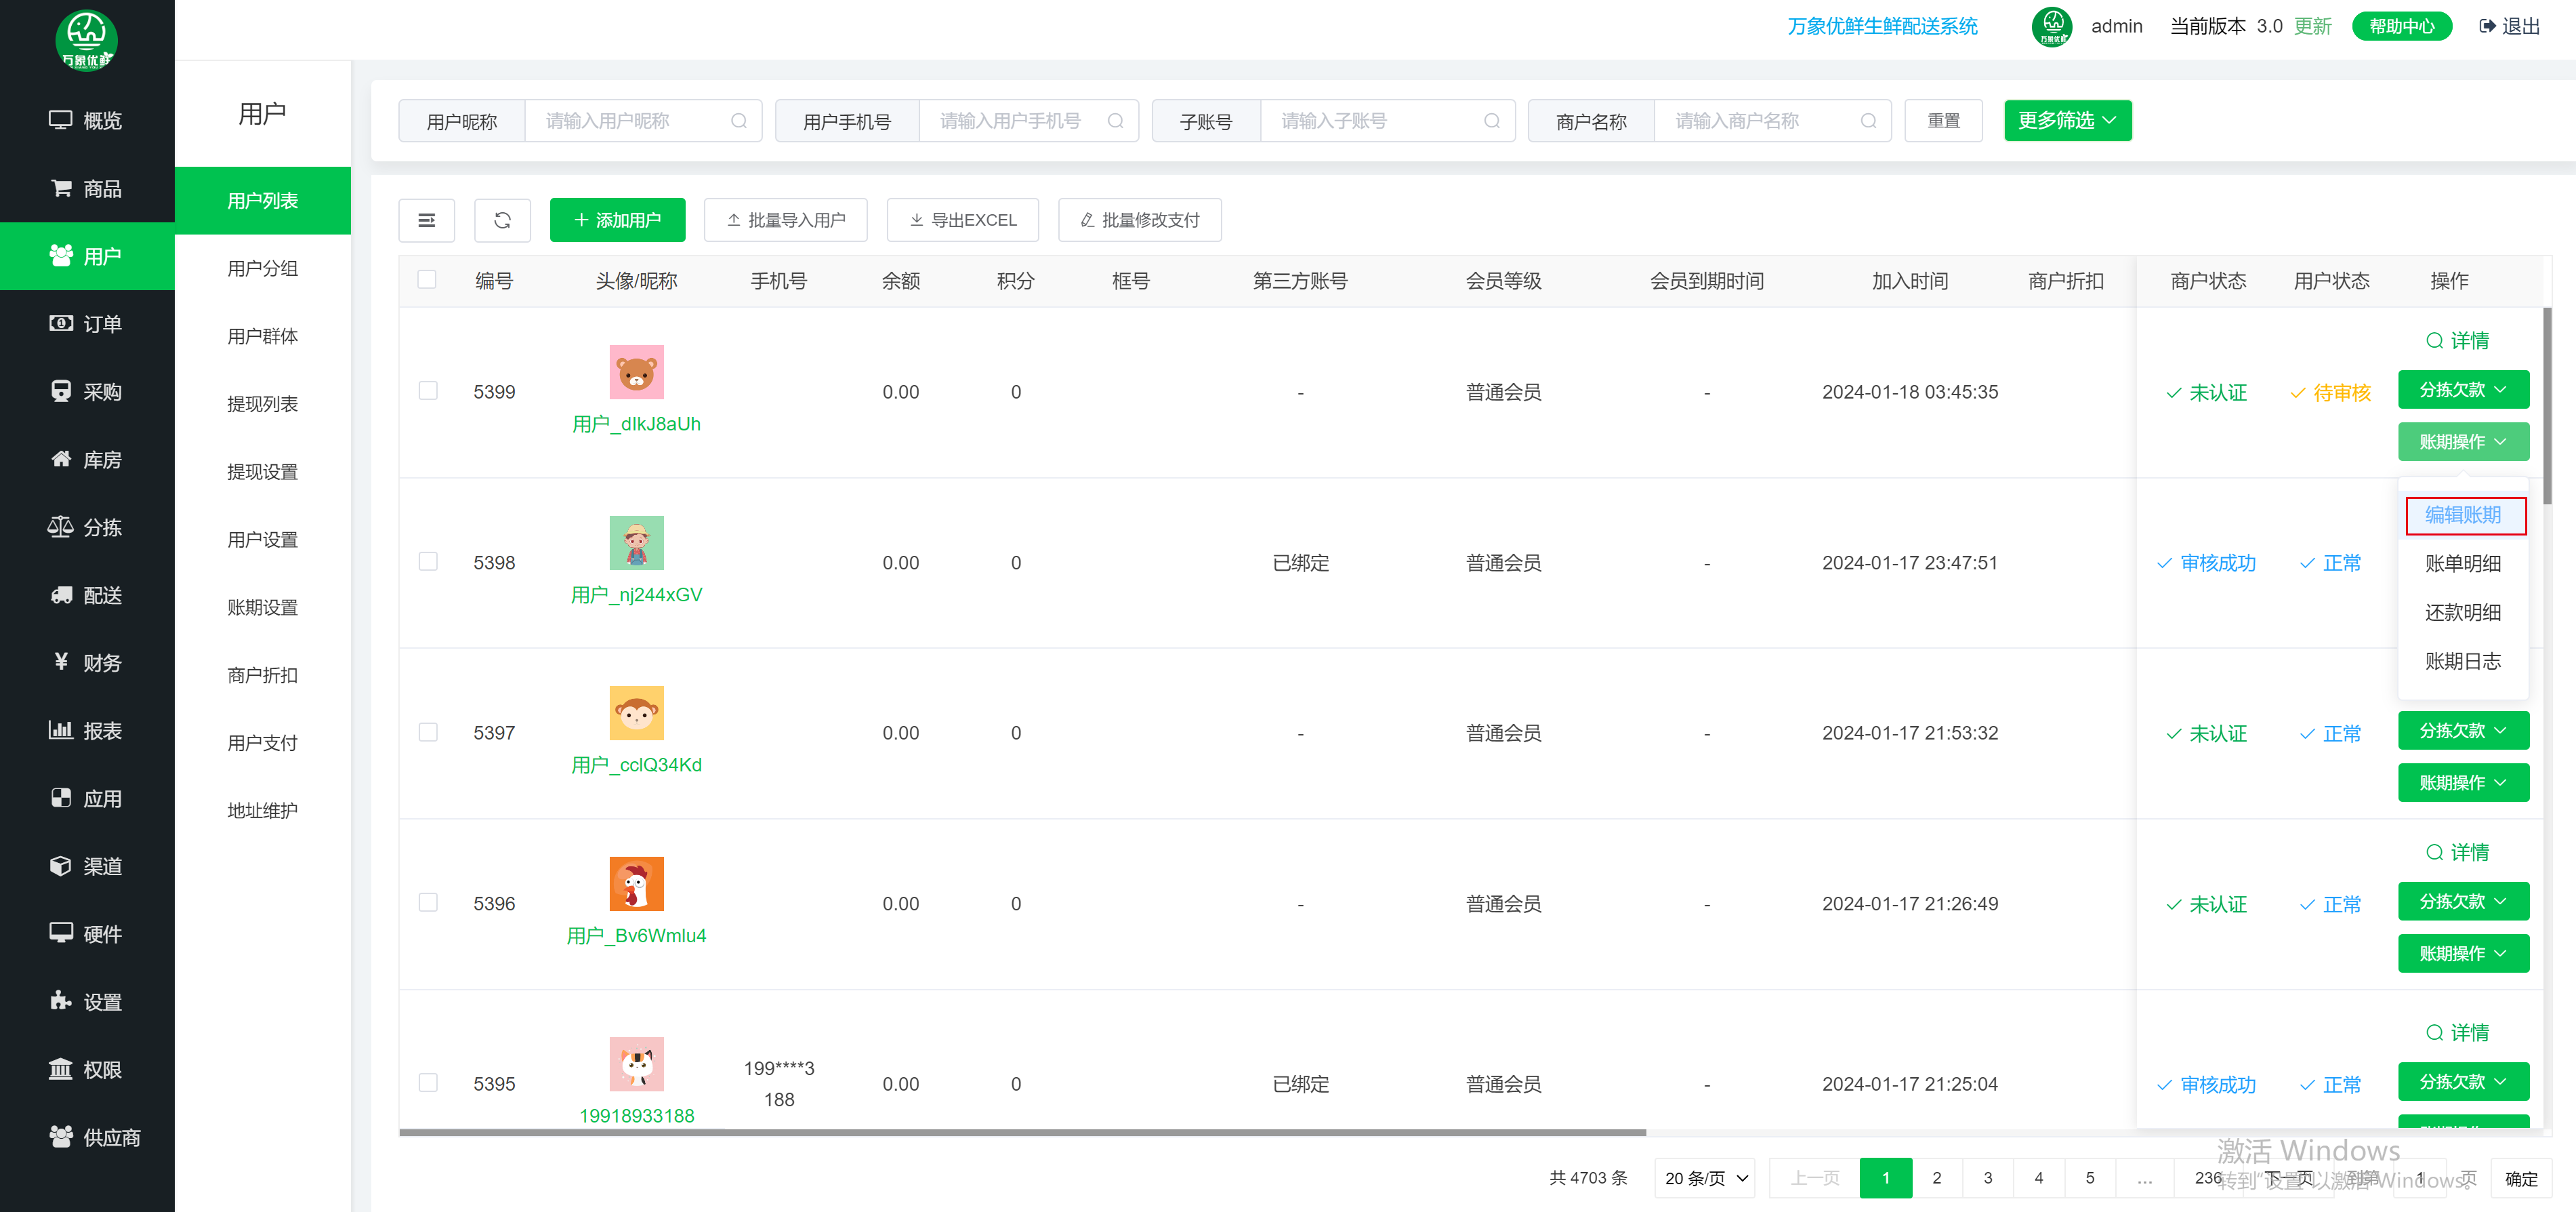Viewport: 2576px width, 1212px height.
Task: Toggle the select-all checkbox in table header
Action: pos(427,280)
